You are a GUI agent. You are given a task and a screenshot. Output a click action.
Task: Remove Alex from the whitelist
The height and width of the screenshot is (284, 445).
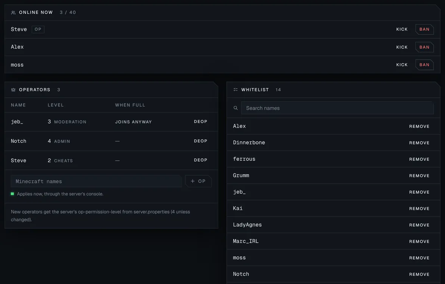(419, 126)
